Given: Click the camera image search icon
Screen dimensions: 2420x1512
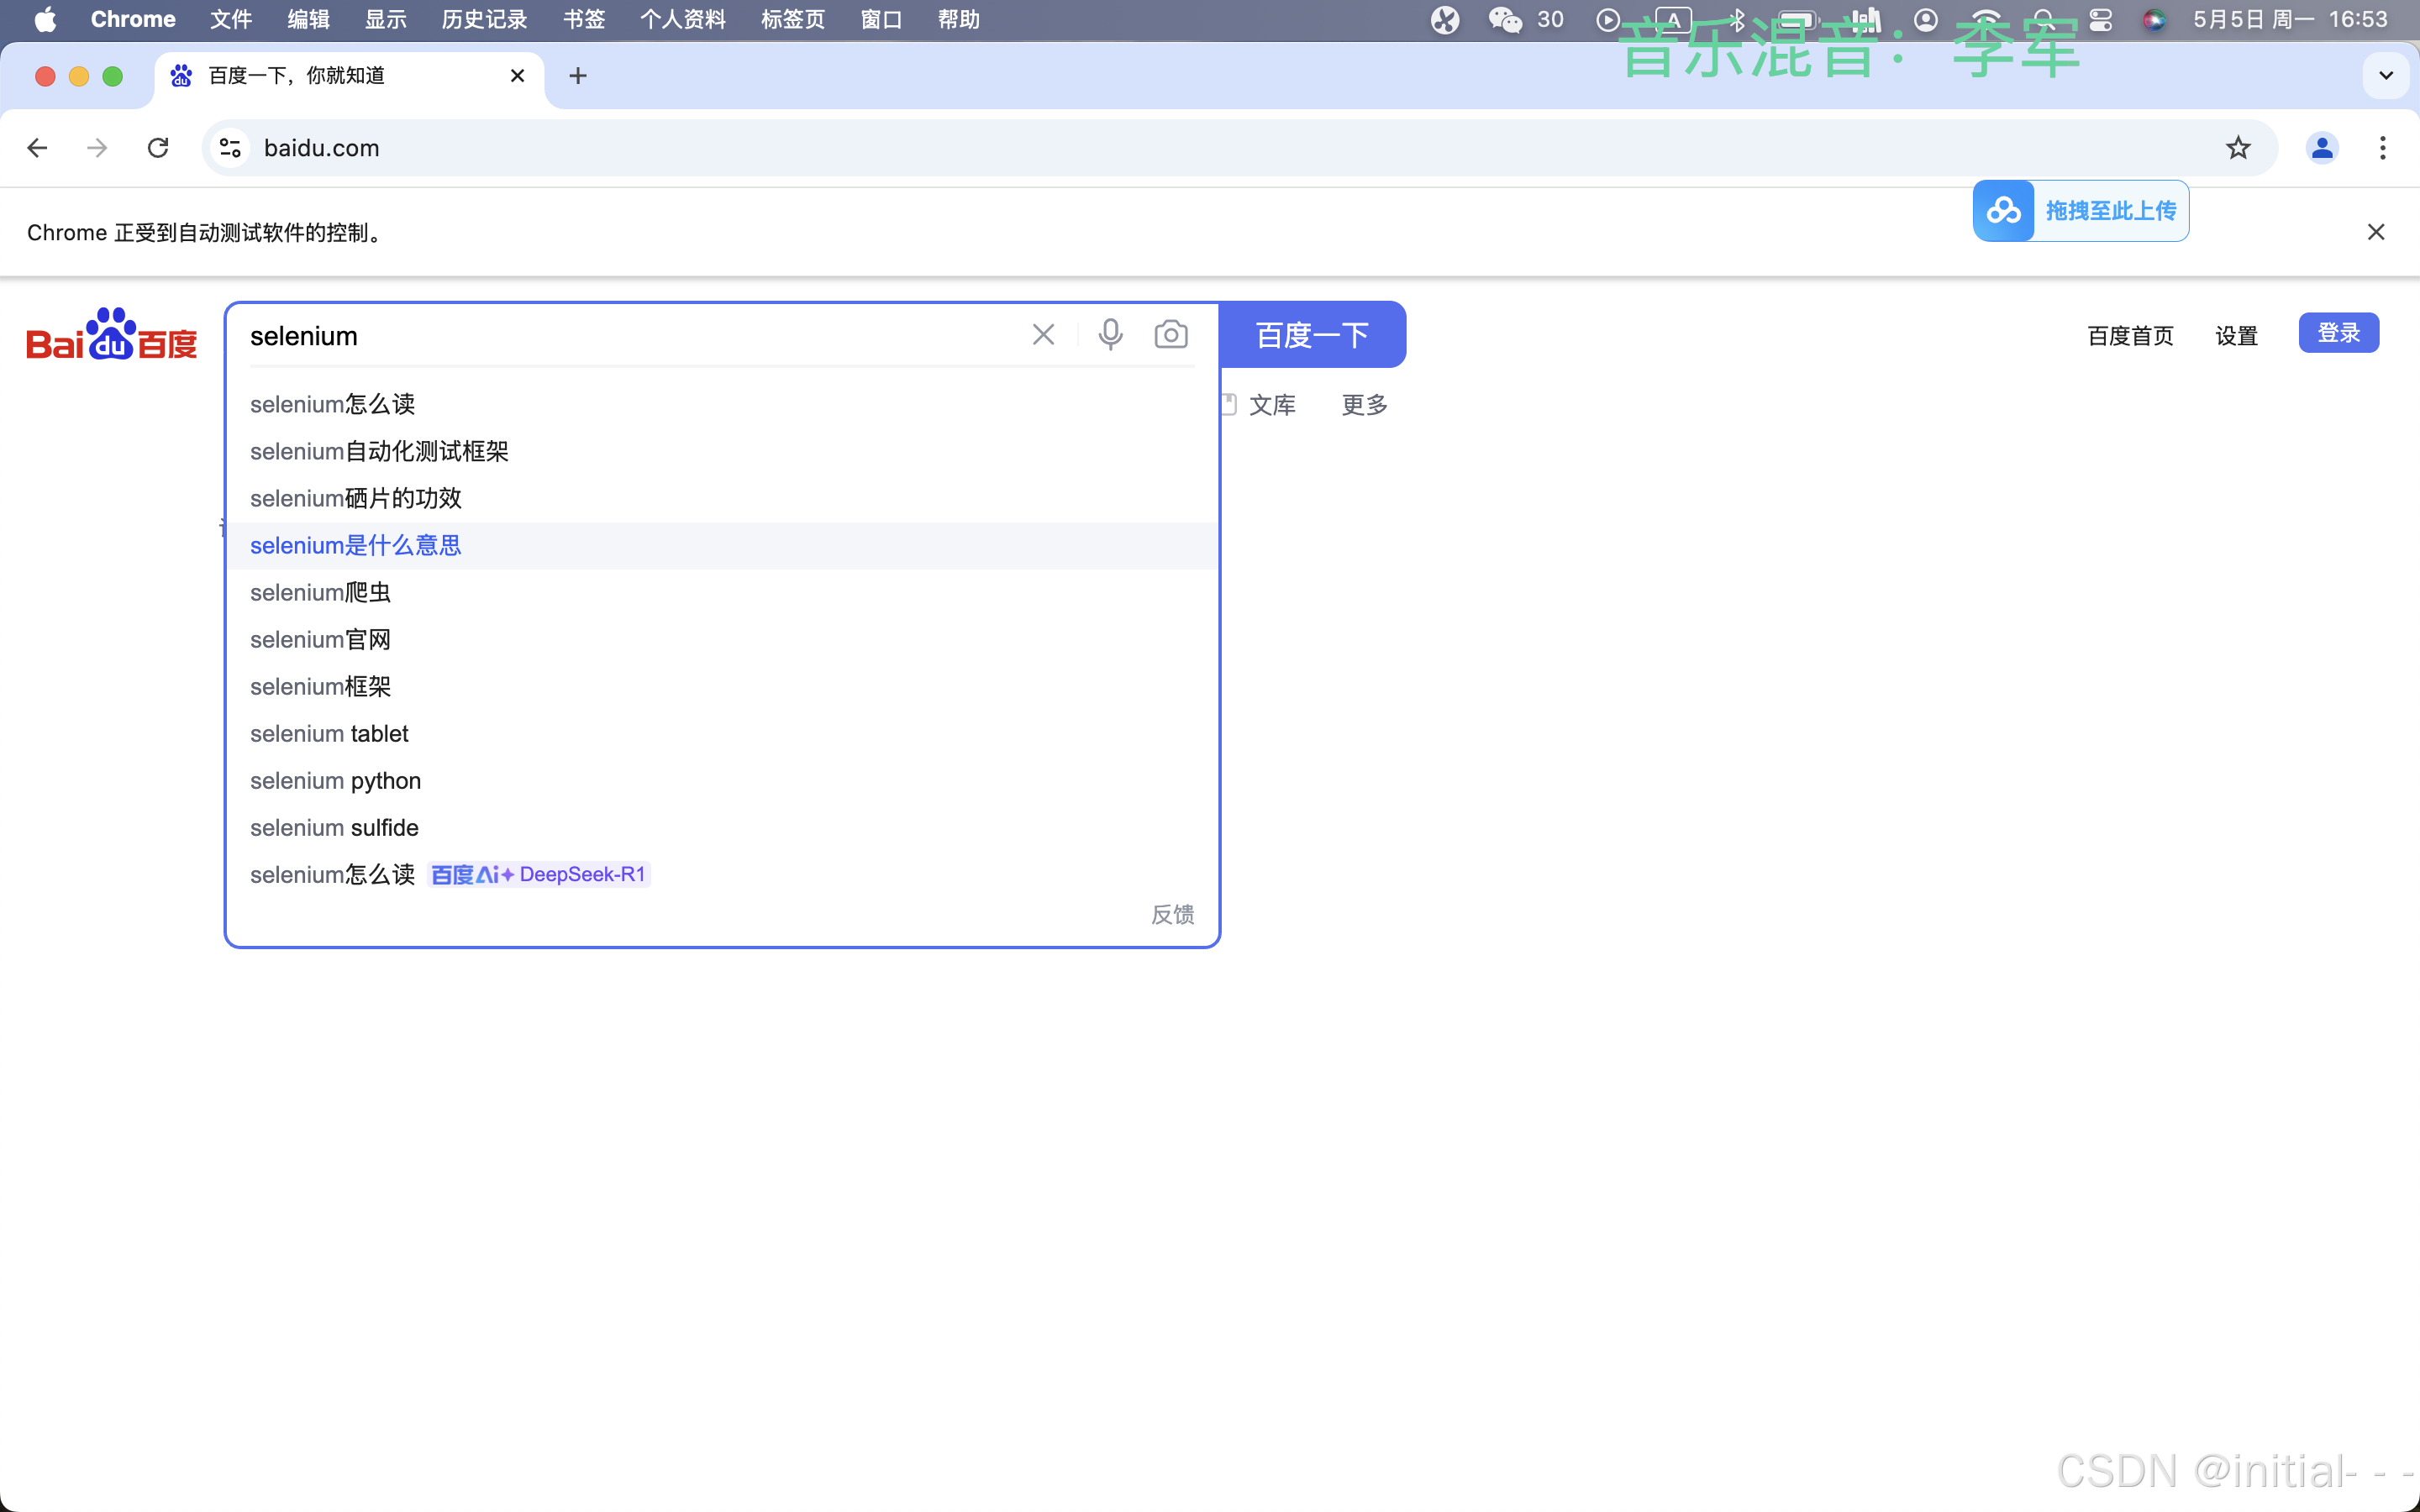Looking at the screenshot, I should [1171, 334].
